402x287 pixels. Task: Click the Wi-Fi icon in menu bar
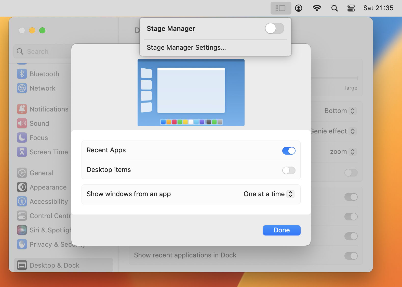coord(317,8)
